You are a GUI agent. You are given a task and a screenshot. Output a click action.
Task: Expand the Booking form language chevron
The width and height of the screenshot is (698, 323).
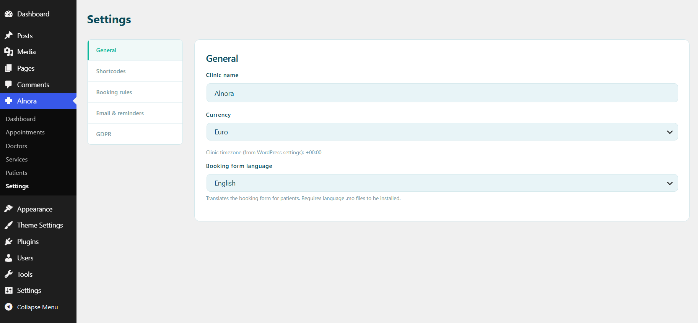[x=670, y=183]
